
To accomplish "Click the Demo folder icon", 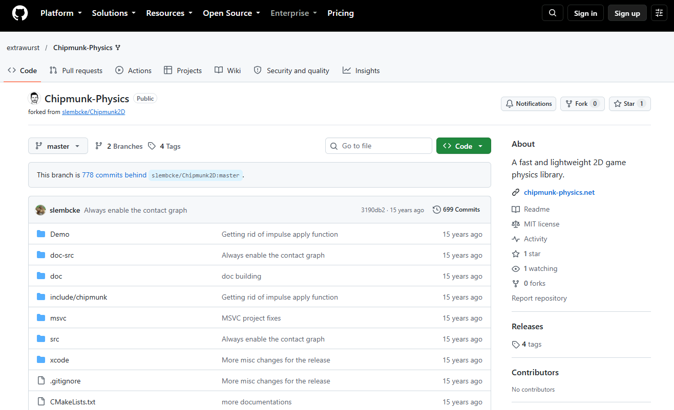I will [x=41, y=234].
